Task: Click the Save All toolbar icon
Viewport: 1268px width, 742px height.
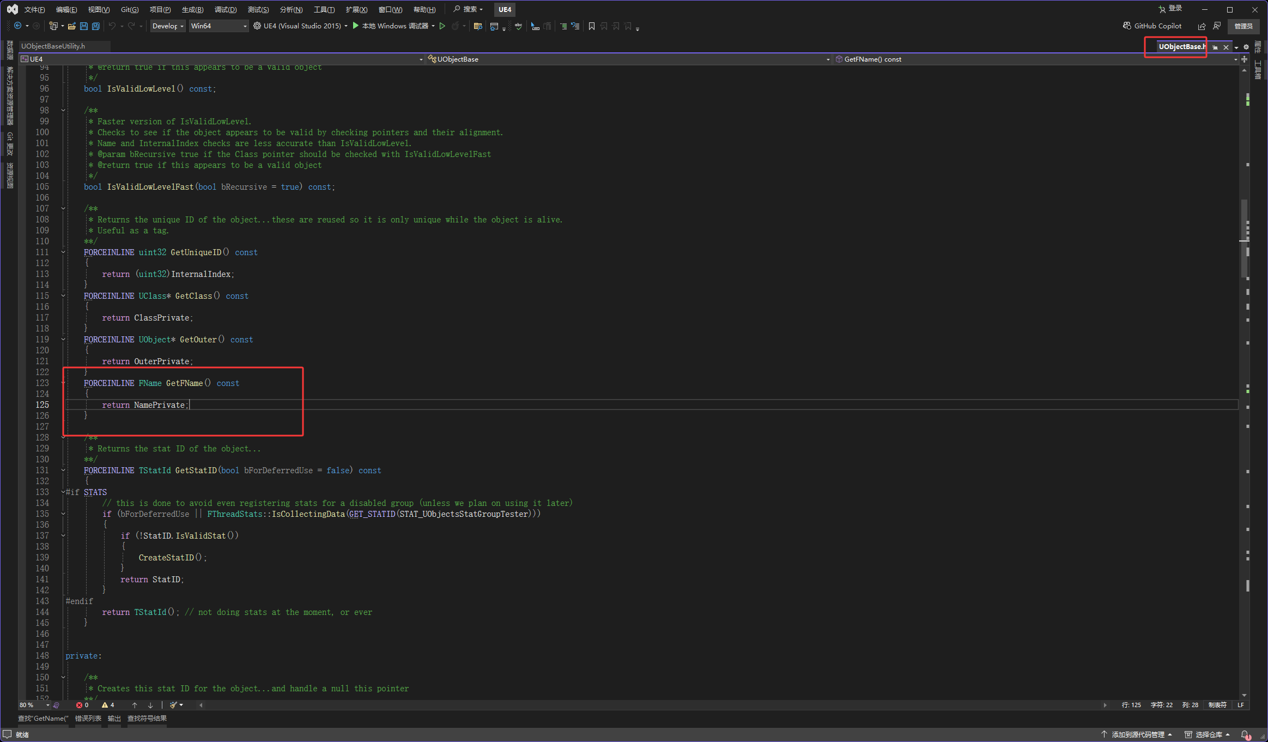Action: coord(96,26)
